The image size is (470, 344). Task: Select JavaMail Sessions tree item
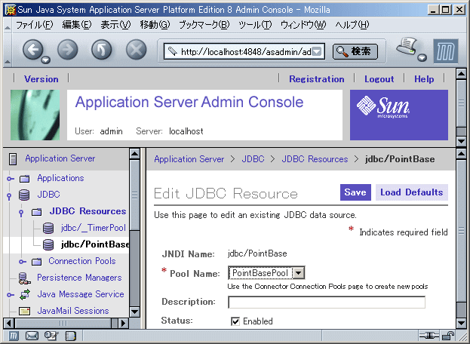click(73, 311)
